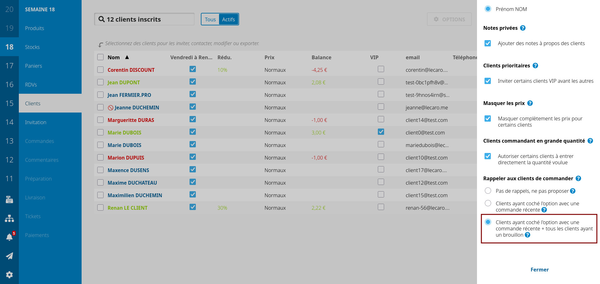Select week 17 in the week list
The width and height of the screenshot is (600, 284).
(9, 66)
